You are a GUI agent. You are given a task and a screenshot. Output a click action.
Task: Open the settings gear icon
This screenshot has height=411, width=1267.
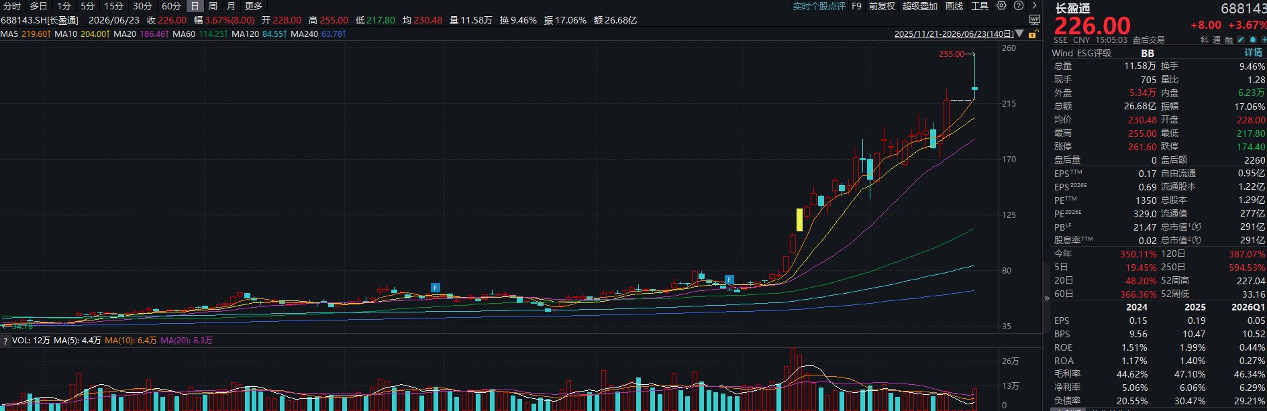click(1001, 5)
